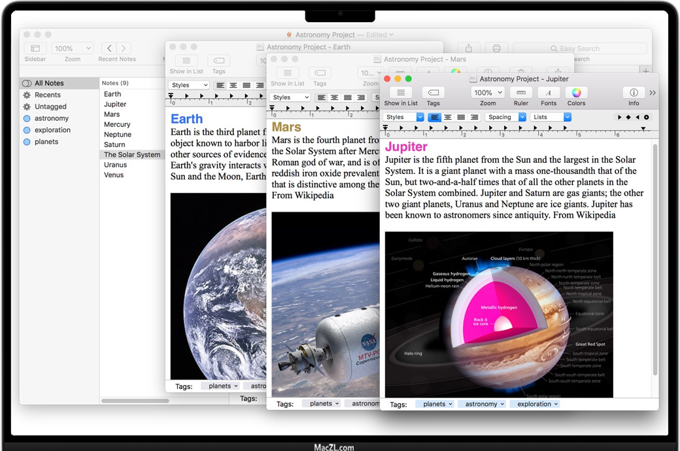Select the astronomy tag in sidebar
Image resolution: width=680 pixels, height=451 pixels.
pyautogui.click(x=52, y=118)
